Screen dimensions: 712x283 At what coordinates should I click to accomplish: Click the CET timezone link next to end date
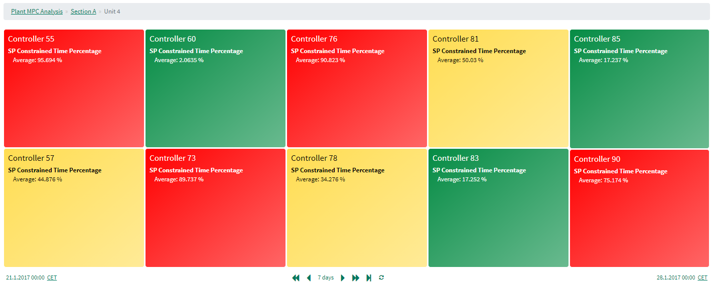click(x=702, y=277)
